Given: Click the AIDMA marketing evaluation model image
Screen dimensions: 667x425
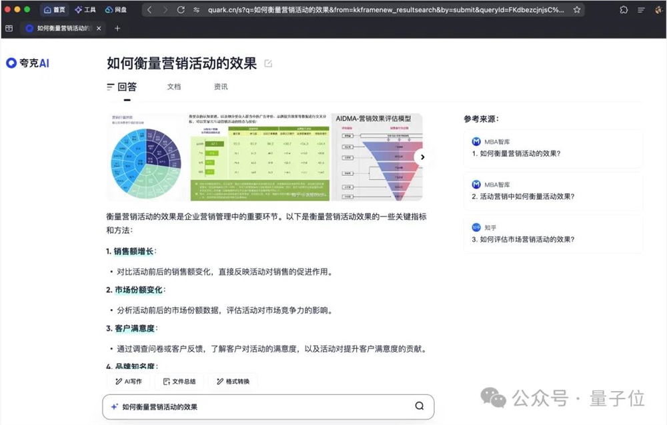Looking at the screenshot, I should (375, 157).
